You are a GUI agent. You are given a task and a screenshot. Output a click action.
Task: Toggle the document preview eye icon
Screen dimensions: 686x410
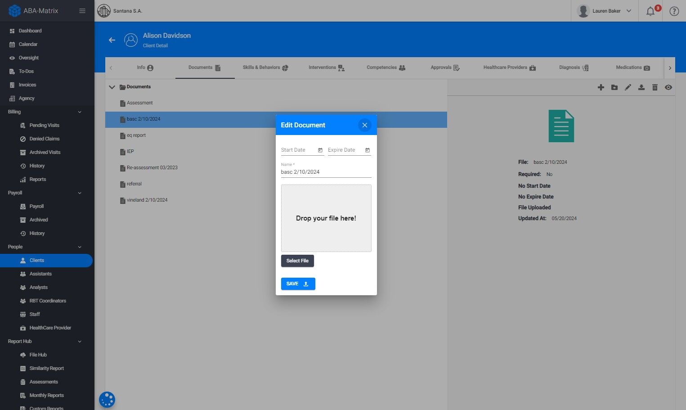(668, 87)
